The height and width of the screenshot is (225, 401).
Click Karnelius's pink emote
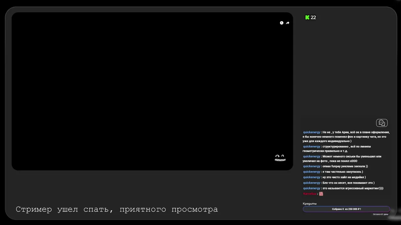coord(321,194)
